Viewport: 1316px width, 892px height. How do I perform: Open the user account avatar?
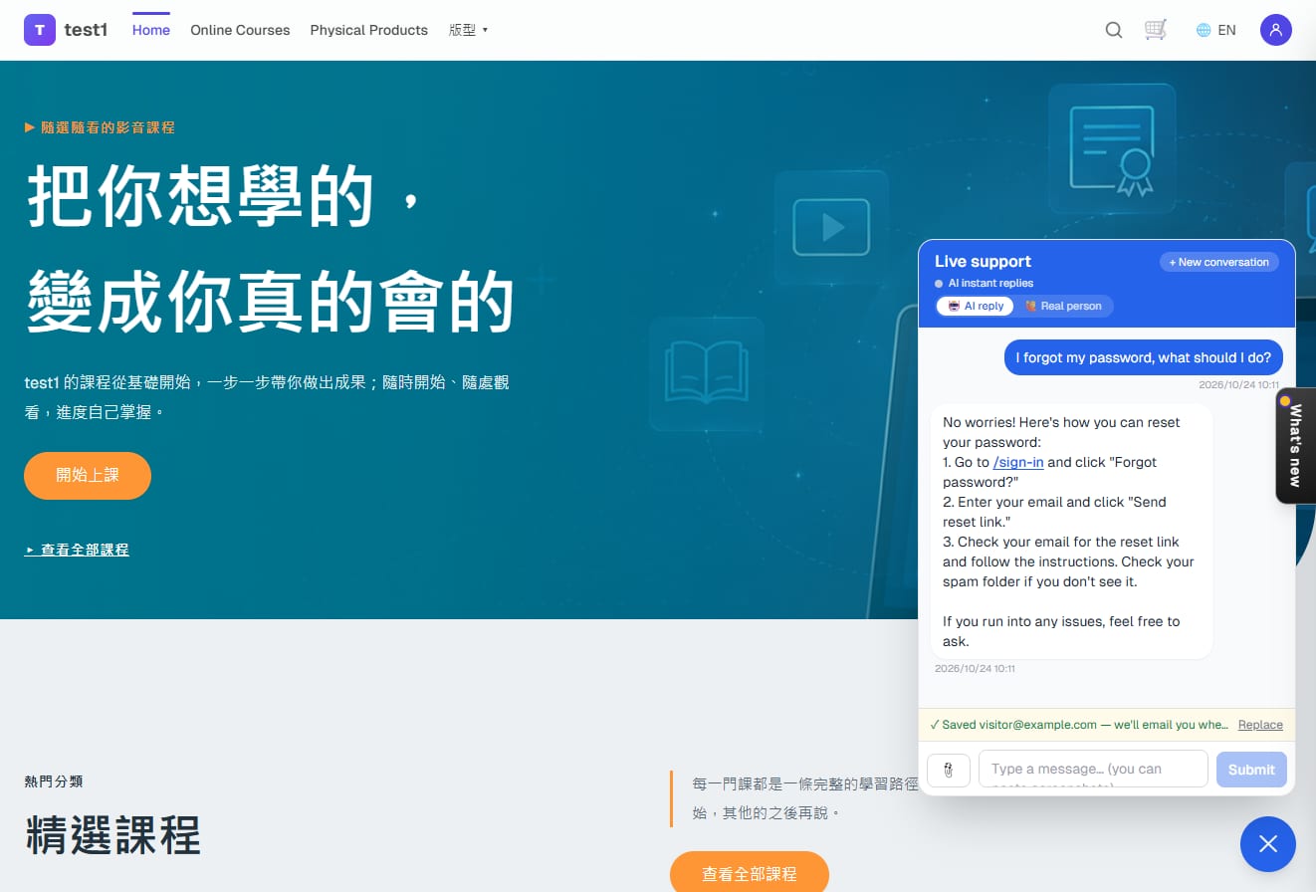[x=1276, y=30]
